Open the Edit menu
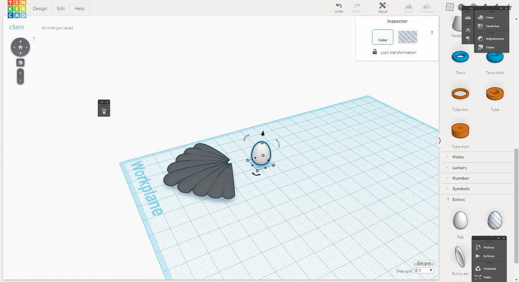This screenshot has width=519, height=282. [61, 9]
